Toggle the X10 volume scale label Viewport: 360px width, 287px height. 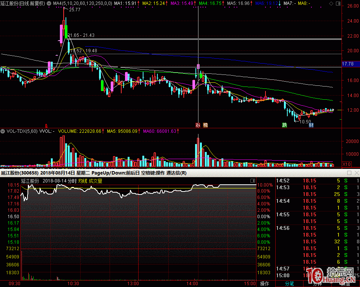pyautogui.click(x=346, y=164)
